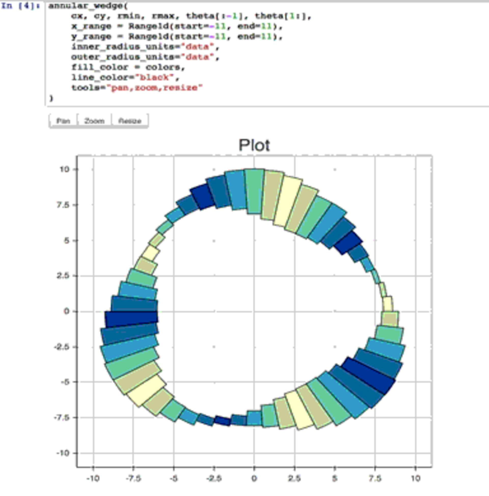489x496 pixels.
Task: Click the fill_color = colors code line
Action: 128,67
